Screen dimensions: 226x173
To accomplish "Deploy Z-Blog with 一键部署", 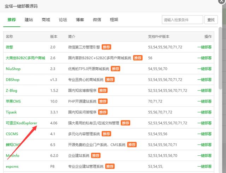I will click(204, 91).
